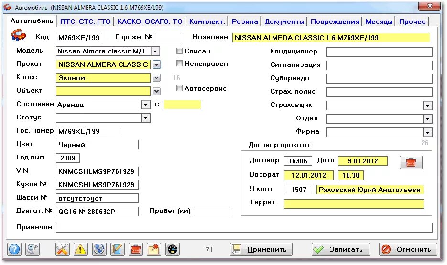447x265 pixels.
Task: Expand the Статус dropdown
Action: tap(145, 118)
